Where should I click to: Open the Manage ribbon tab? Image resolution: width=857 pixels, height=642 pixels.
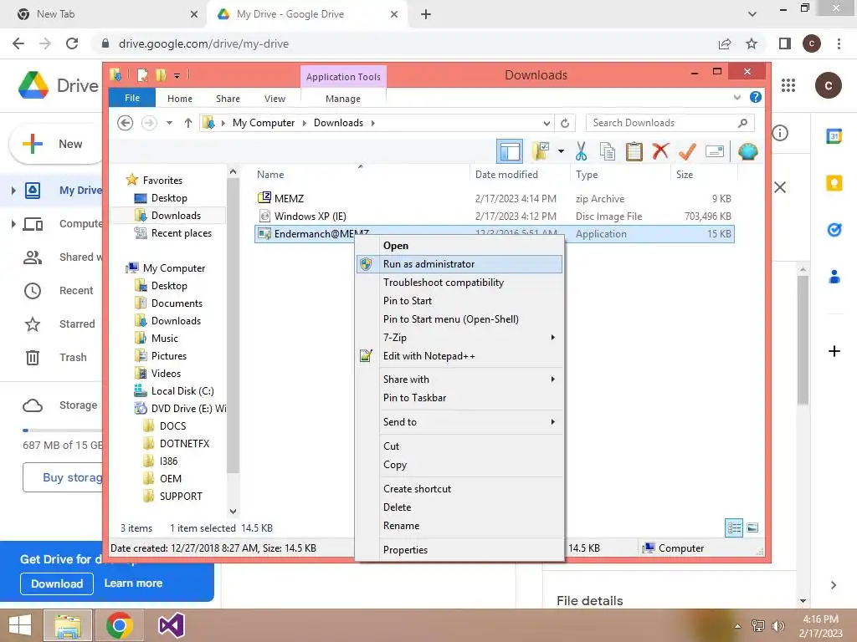point(342,99)
